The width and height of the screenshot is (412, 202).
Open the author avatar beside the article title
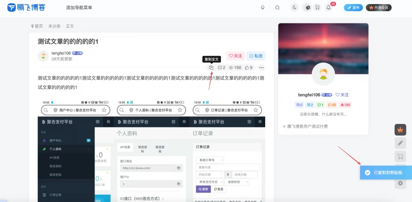[x=43, y=56]
